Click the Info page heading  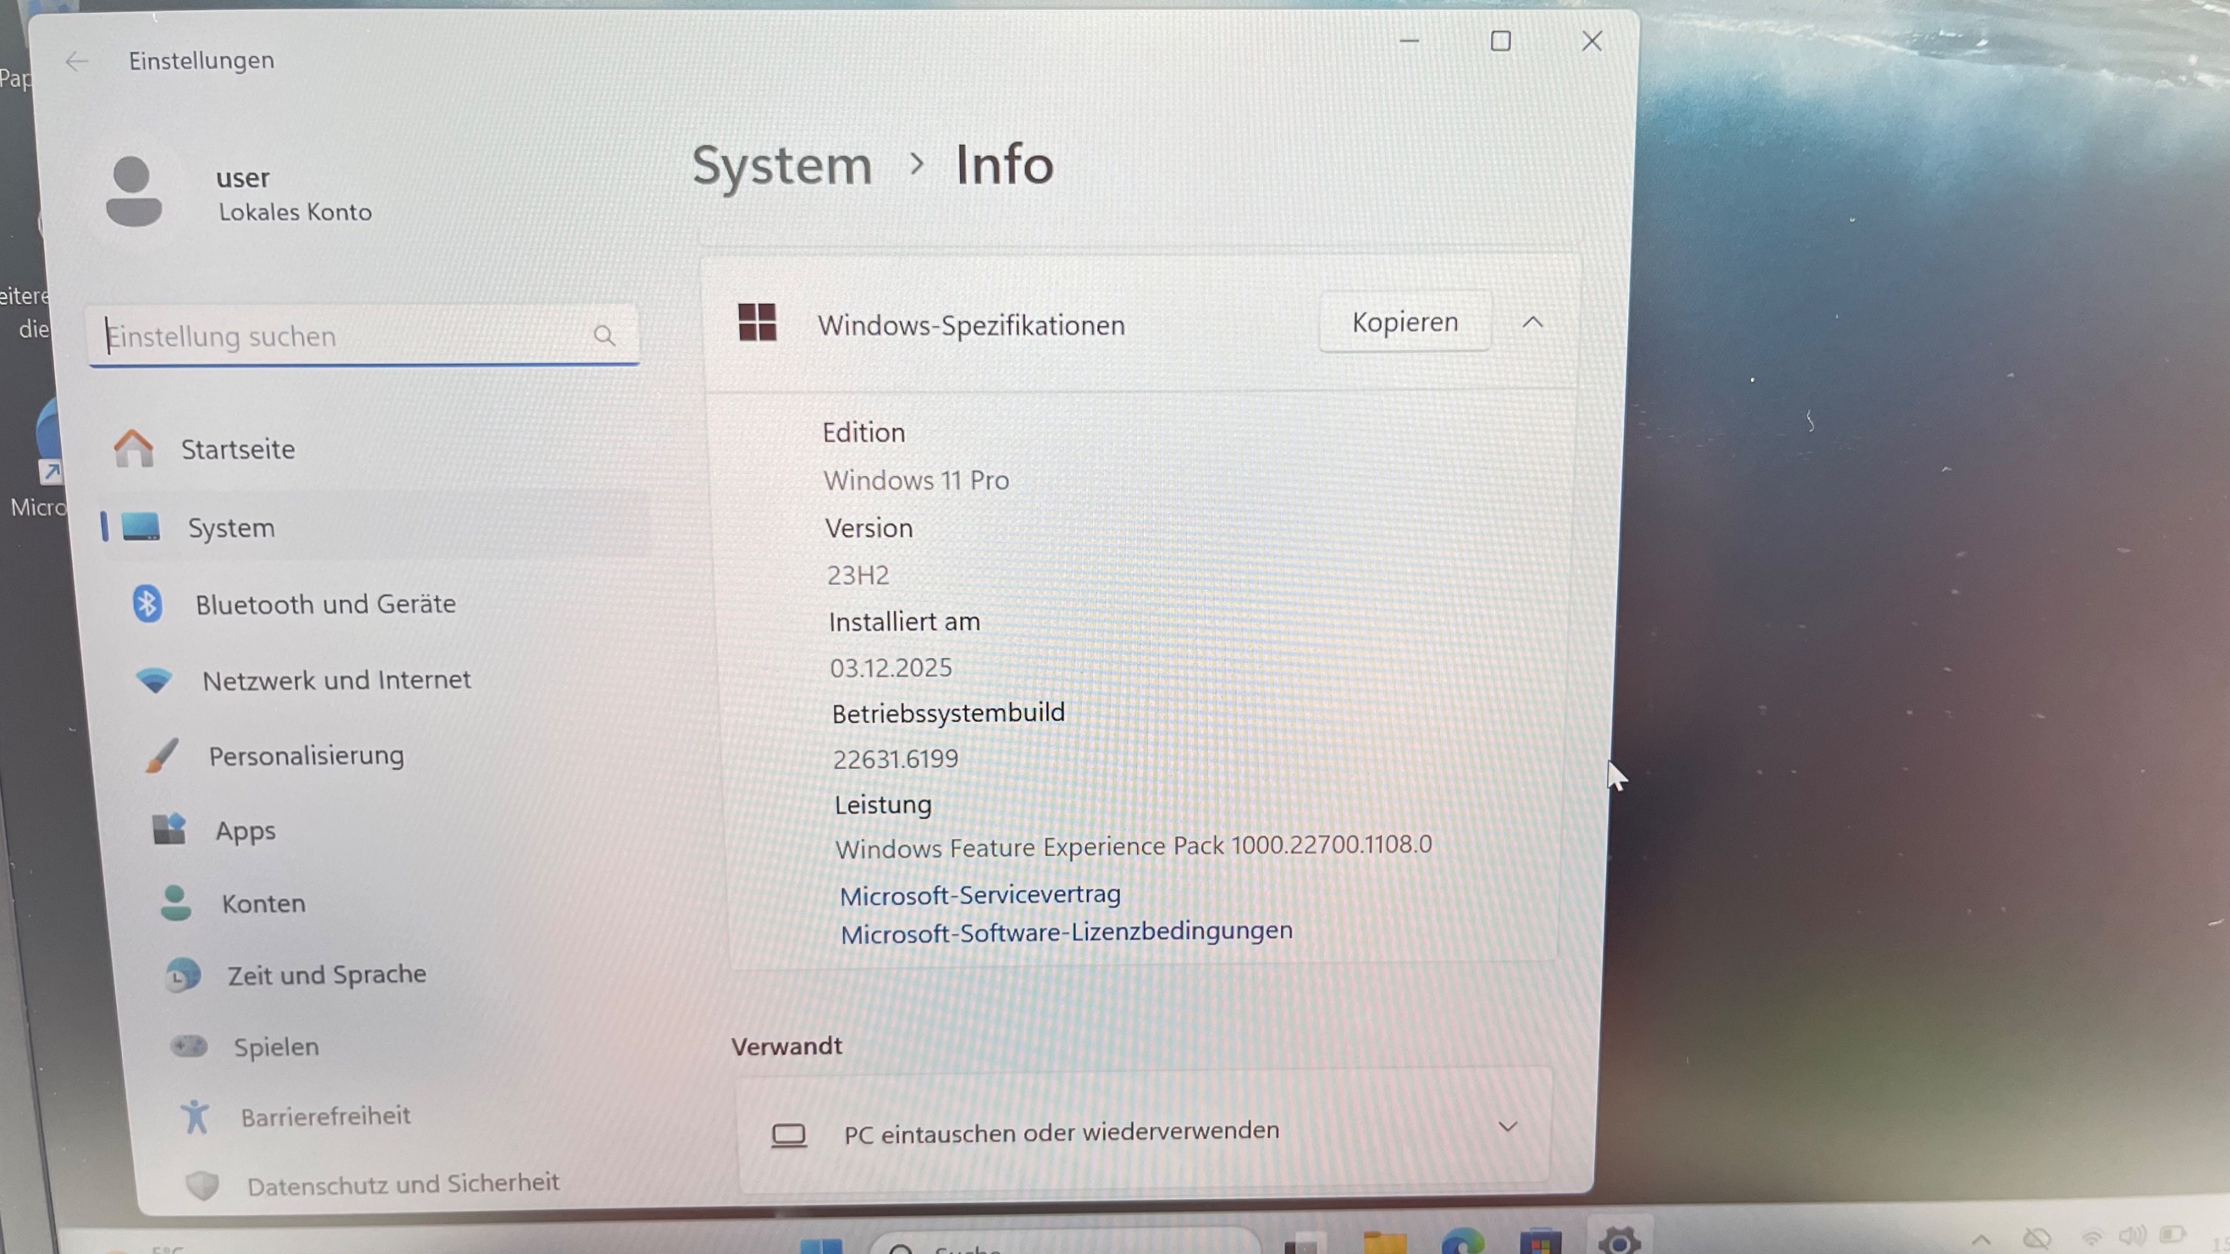tap(1004, 163)
